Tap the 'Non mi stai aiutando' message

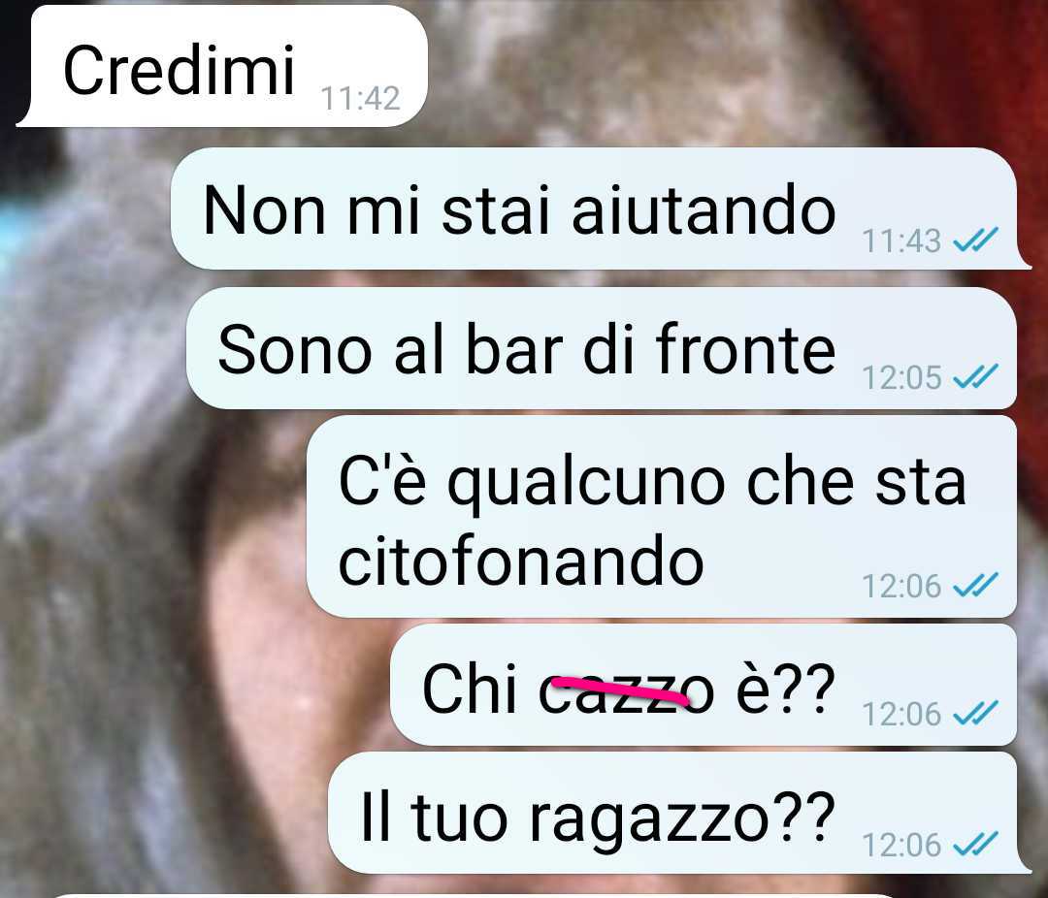tap(601, 208)
